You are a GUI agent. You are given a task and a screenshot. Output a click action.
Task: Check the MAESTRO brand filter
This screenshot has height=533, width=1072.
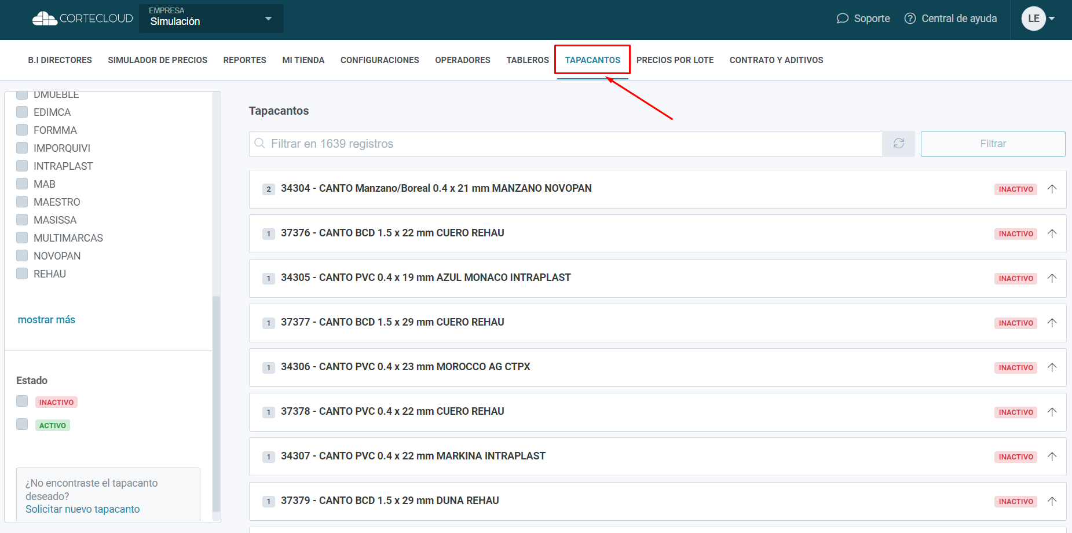click(22, 202)
